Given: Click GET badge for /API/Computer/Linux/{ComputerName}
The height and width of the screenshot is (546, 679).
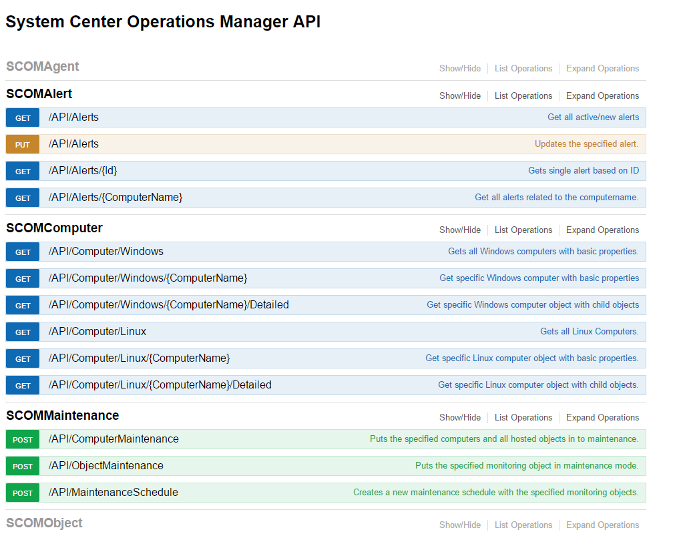Looking at the screenshot, I should coord(23,359).
